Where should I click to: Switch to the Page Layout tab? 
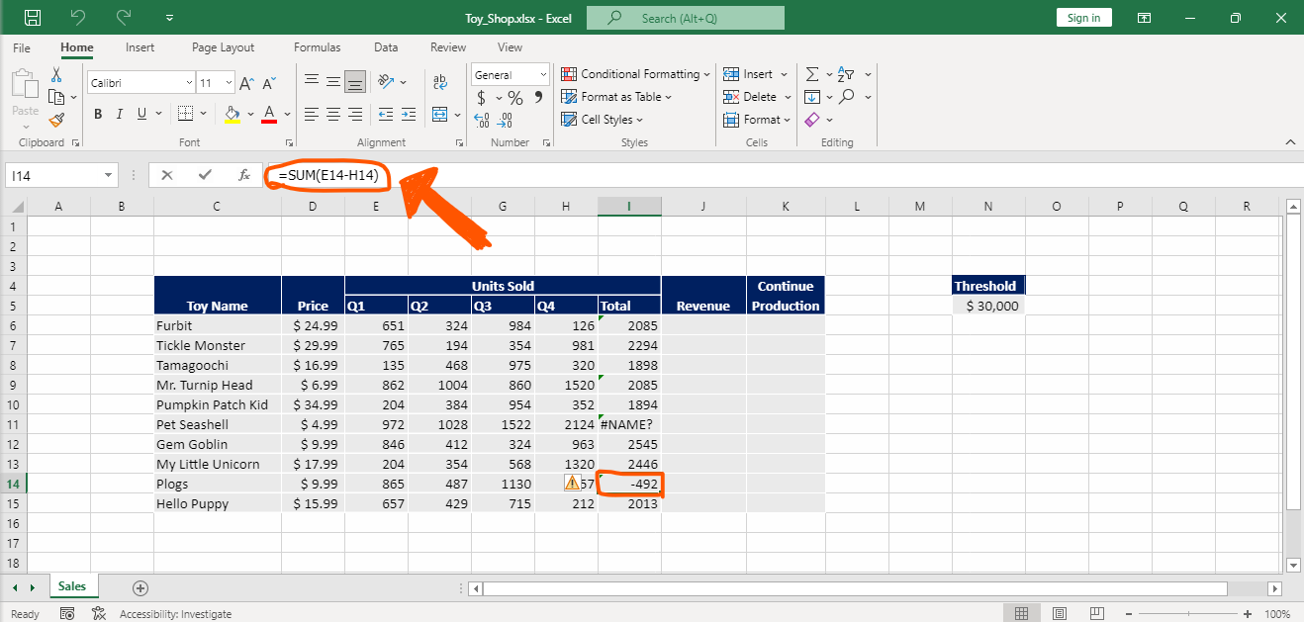coord(223,47)
